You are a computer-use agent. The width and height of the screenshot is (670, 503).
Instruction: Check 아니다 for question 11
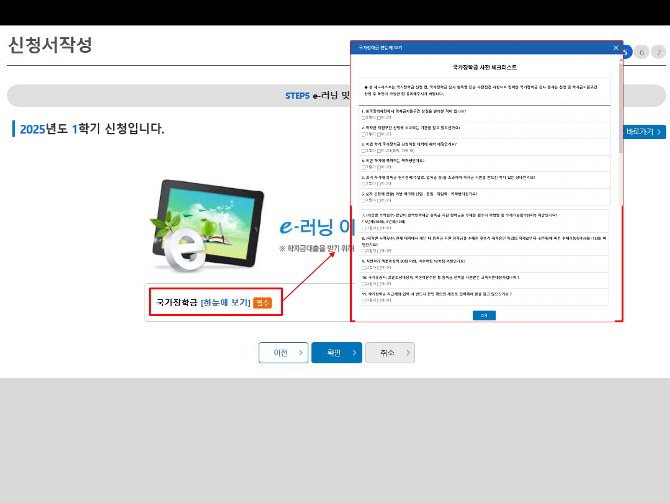click(x=379, y=301)
